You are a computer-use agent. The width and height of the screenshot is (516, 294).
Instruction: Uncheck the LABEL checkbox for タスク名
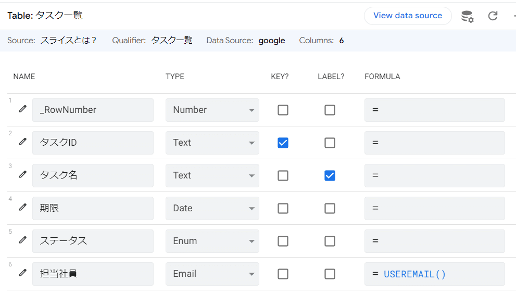pyautogui.click(x=330, y=175)
